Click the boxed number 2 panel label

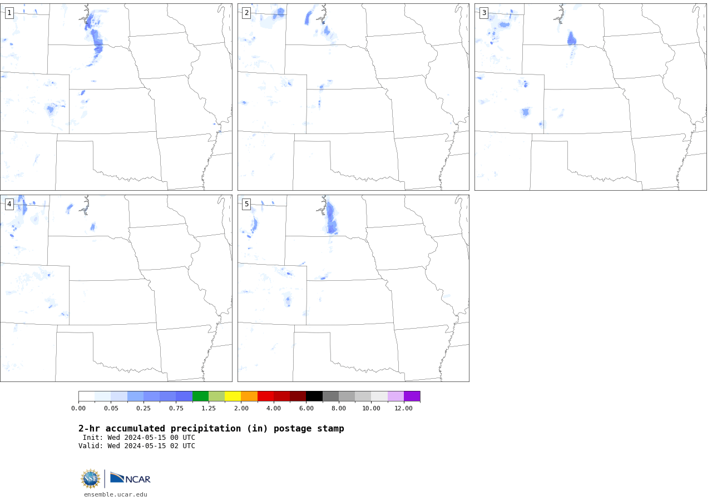[246, 13]
